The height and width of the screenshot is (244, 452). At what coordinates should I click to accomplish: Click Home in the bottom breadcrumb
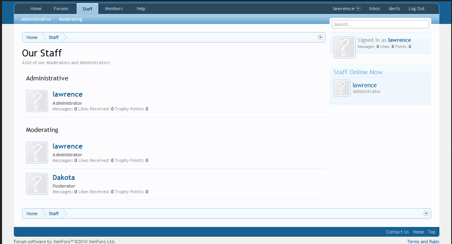coord(32,214)
